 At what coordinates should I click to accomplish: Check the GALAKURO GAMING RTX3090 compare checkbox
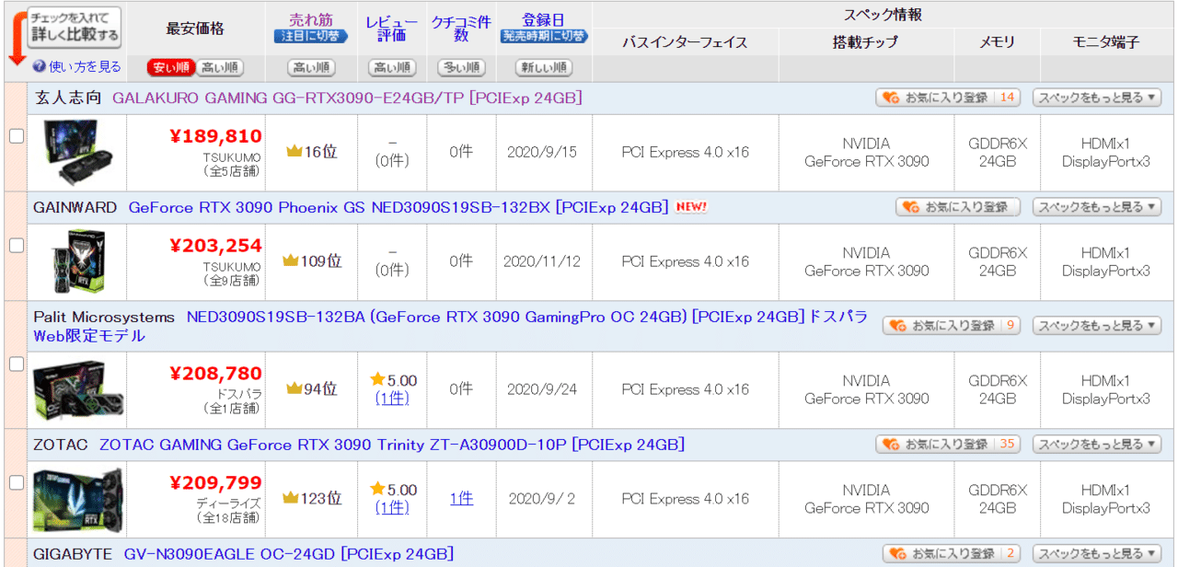tap(16, 136)
